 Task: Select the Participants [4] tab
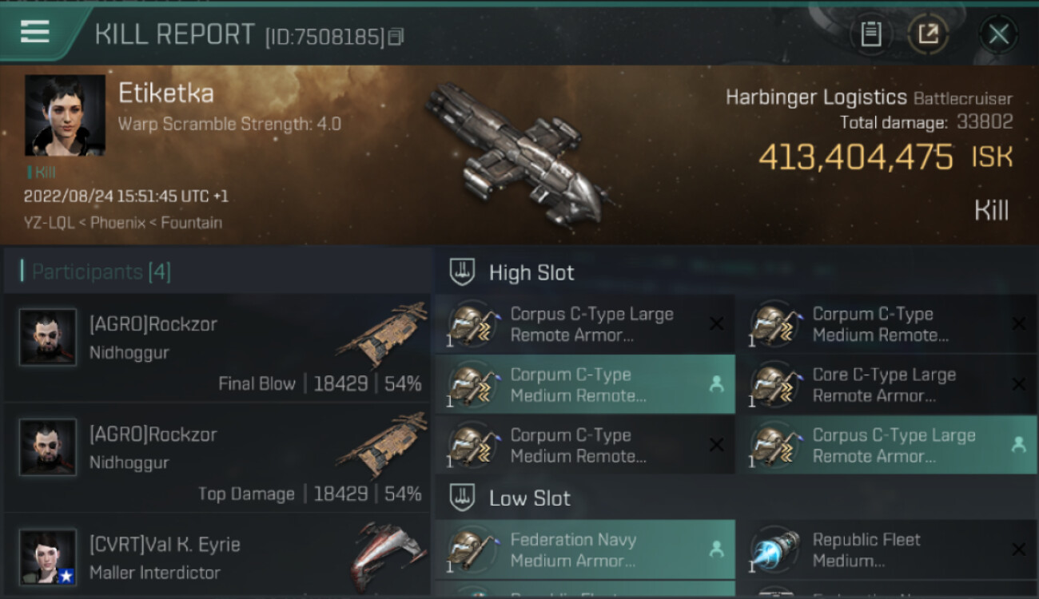(x=101, y=272)
